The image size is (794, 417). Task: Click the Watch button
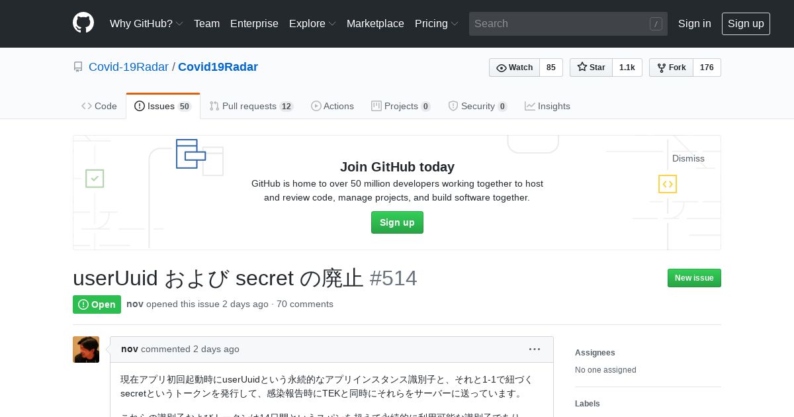(x=514, y=68)
